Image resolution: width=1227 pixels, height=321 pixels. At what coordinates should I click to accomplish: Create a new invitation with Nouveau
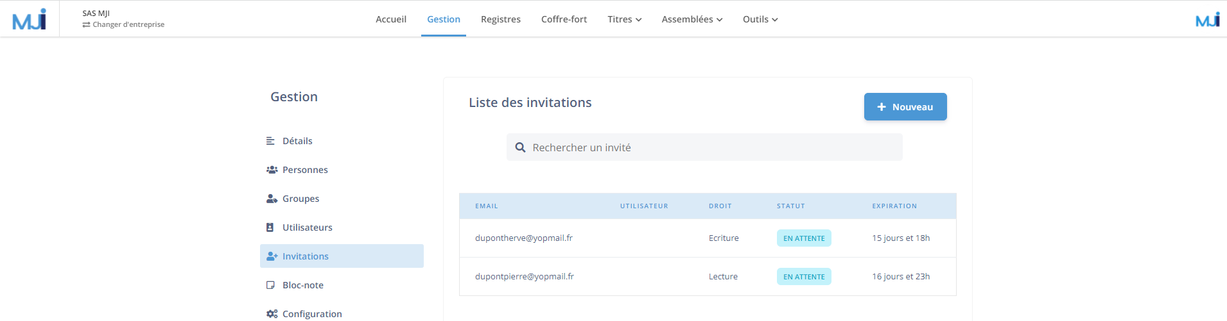pyautogui.click(x=905, y=107)
